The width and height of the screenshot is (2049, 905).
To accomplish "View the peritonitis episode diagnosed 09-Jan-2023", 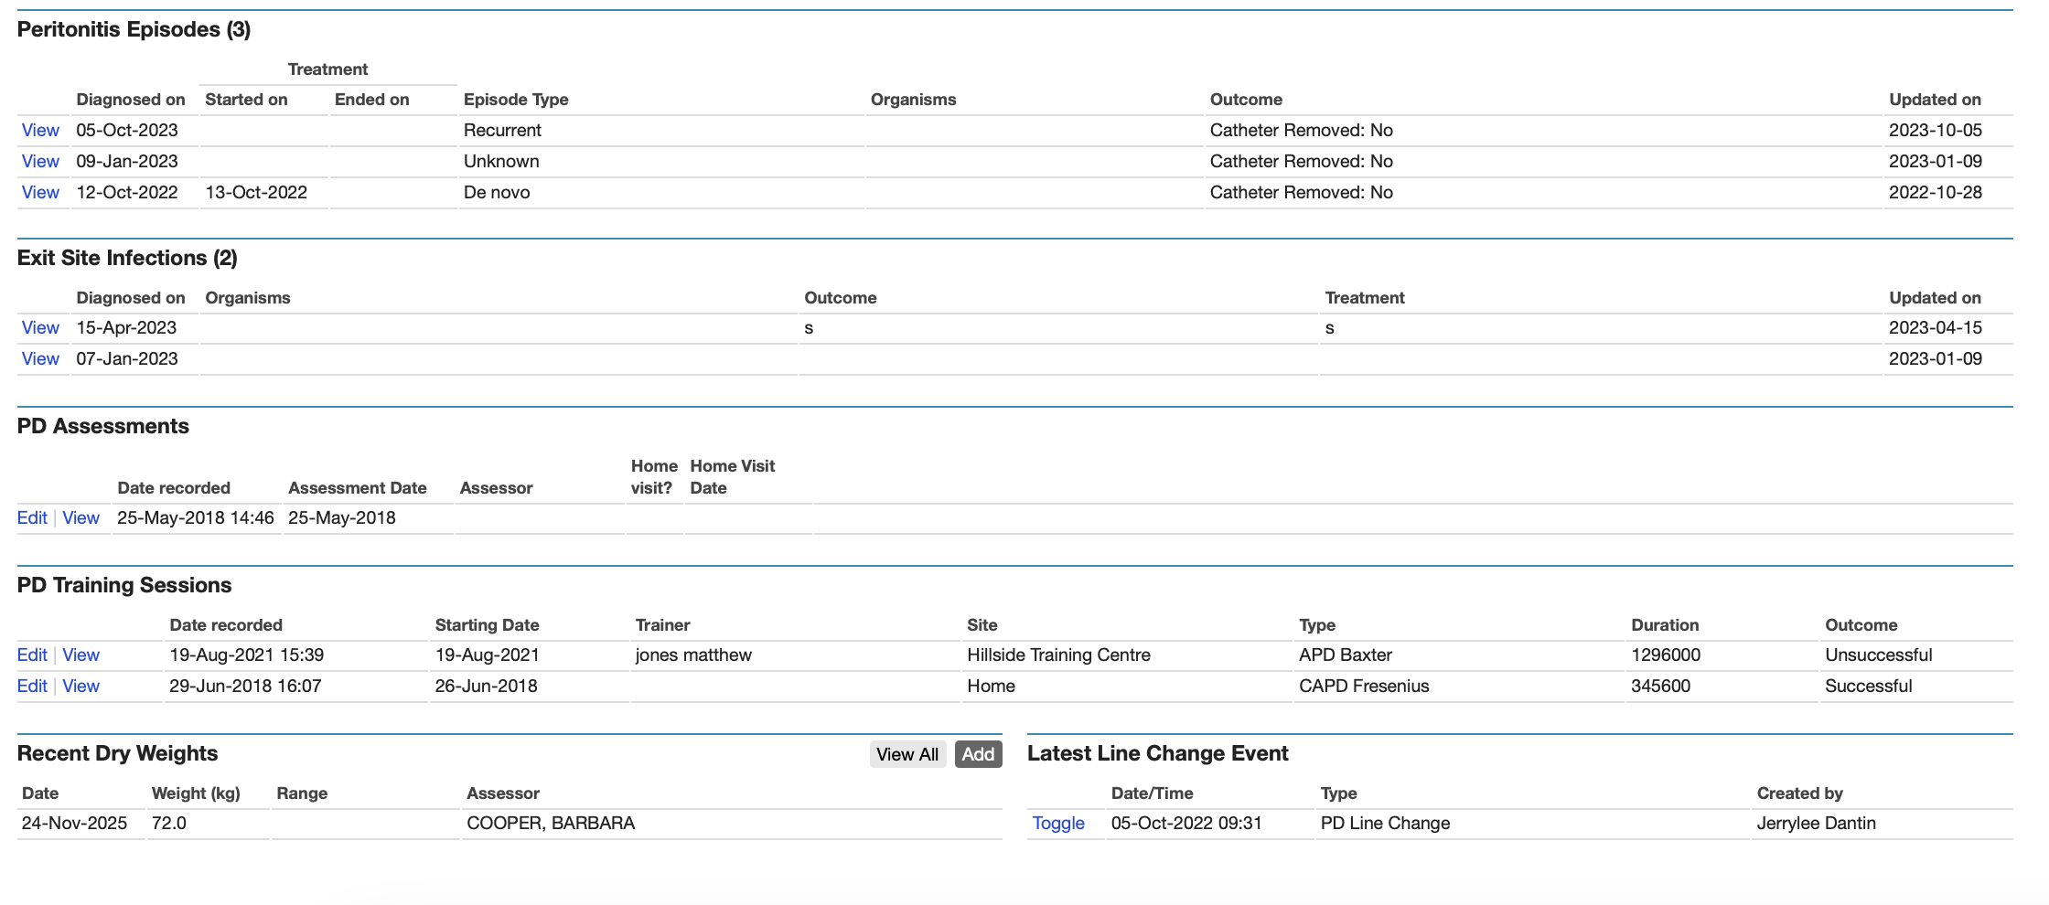I will point(39,161).
